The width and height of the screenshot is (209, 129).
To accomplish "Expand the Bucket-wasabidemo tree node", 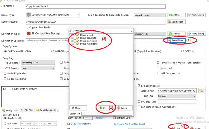I will click(72, 44).
